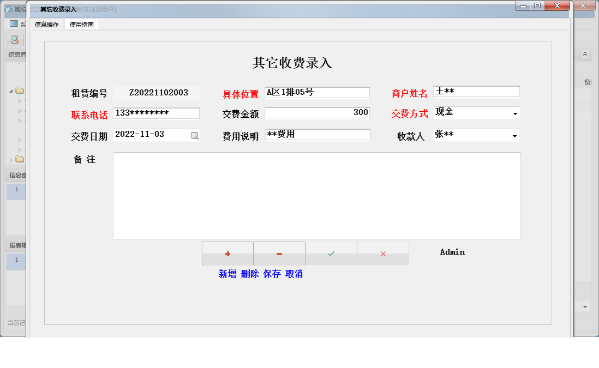This screenshot has height=368, width=599.
Task: Click inside the 备注 text area
Action: coord(316,196)
